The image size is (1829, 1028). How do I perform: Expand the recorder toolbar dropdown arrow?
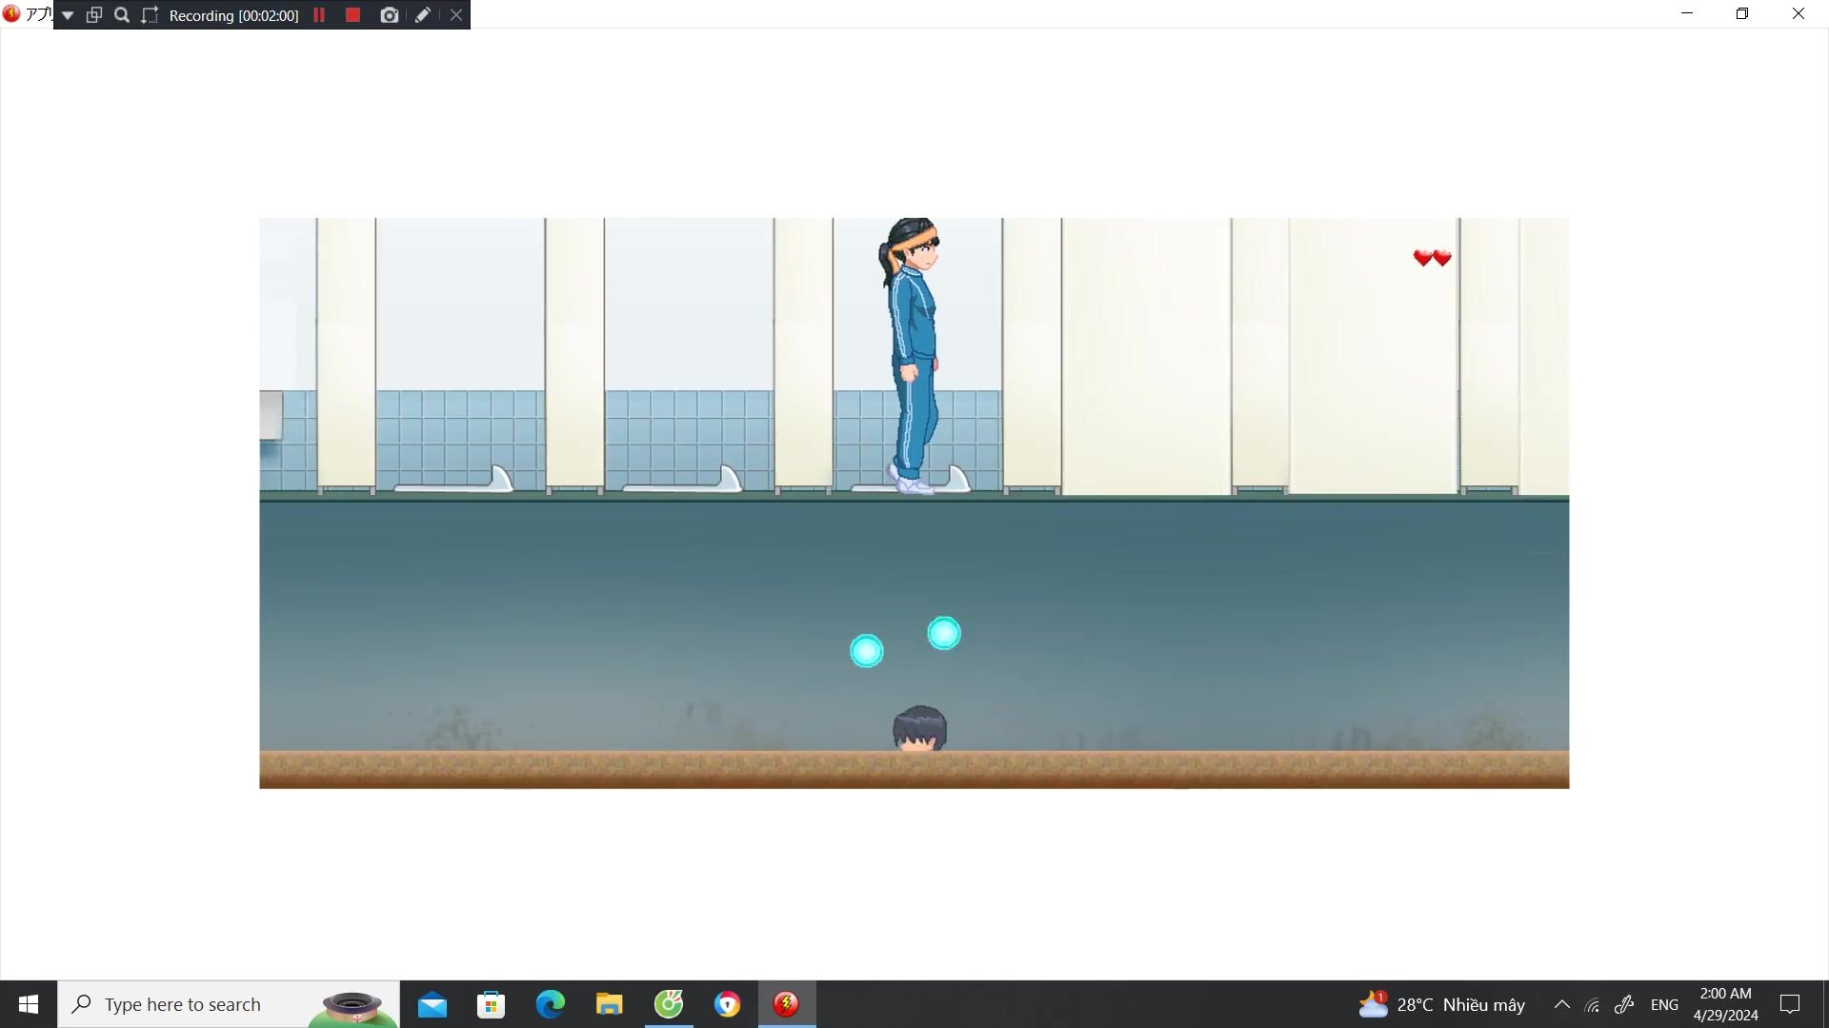point(68,15)
